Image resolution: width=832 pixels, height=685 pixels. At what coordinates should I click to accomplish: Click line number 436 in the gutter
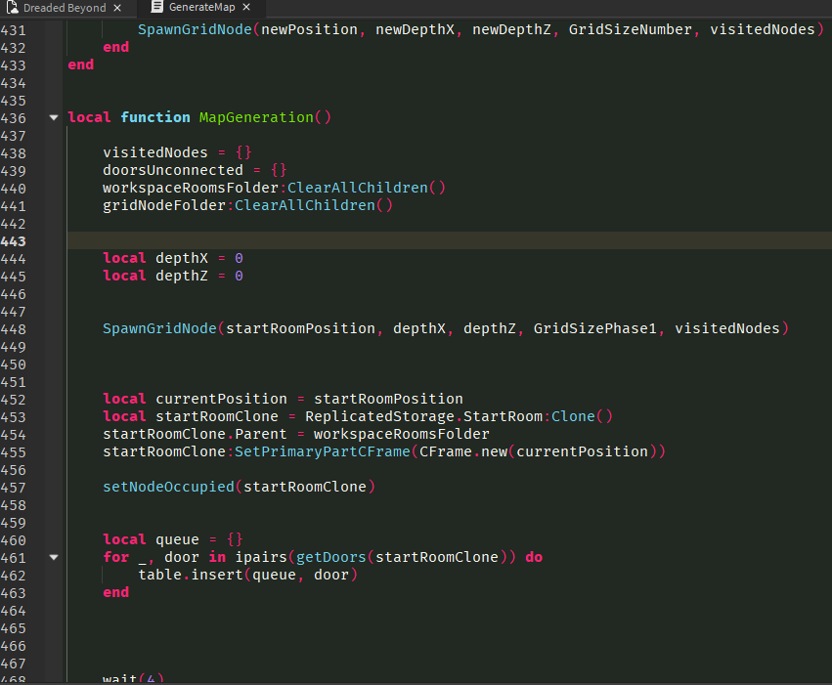pyautogui.click(x=14, y=117)
